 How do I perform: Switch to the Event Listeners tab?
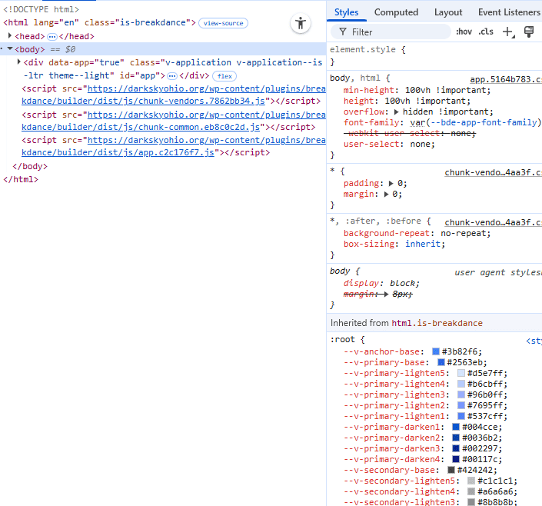pyautogui.click(x=509, y=12)
